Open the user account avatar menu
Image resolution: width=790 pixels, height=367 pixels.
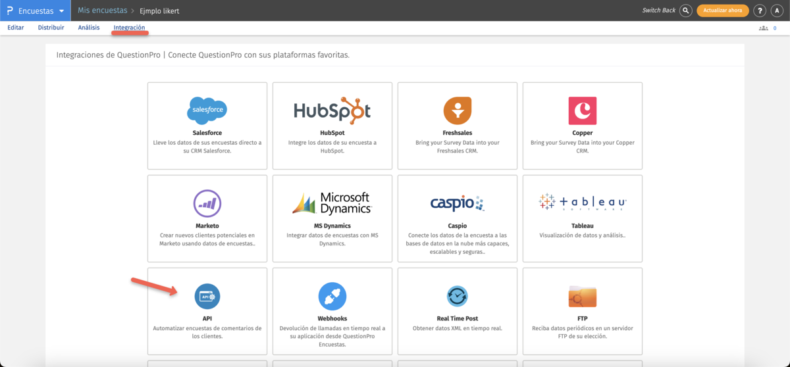(777, 11)
